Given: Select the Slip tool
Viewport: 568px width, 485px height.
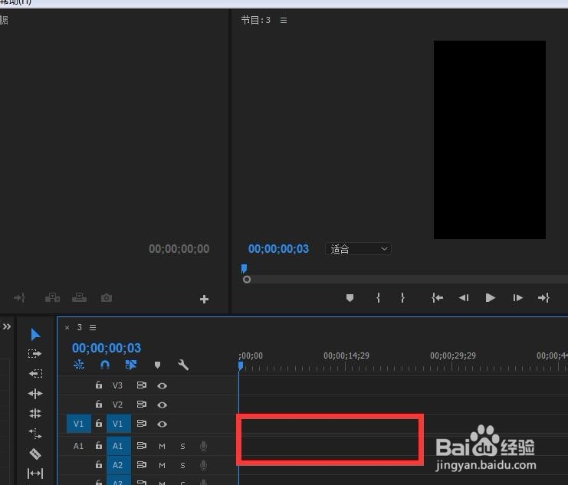Looking at the screenshot, I should point(35,473).
